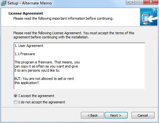159x123 pixels.
Task: Click the 'Setup - Alternate Memo' window title
Action: (x=30, y=3)
